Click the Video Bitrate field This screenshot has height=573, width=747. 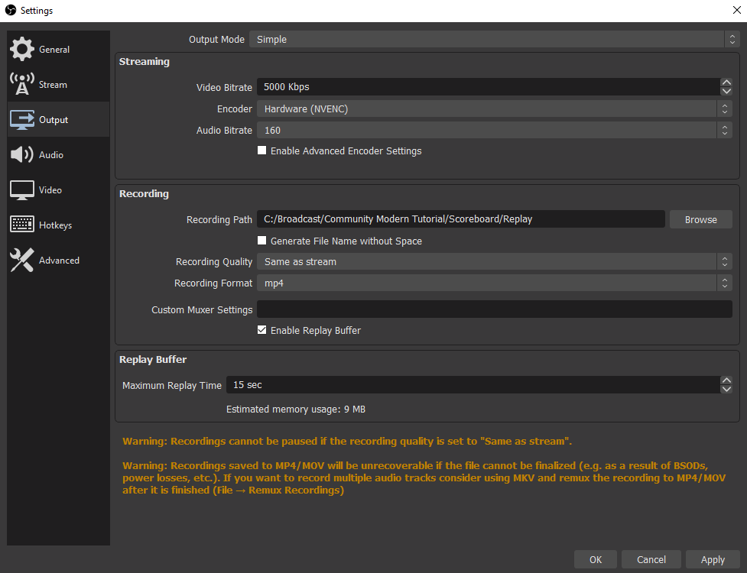(489, 86)
